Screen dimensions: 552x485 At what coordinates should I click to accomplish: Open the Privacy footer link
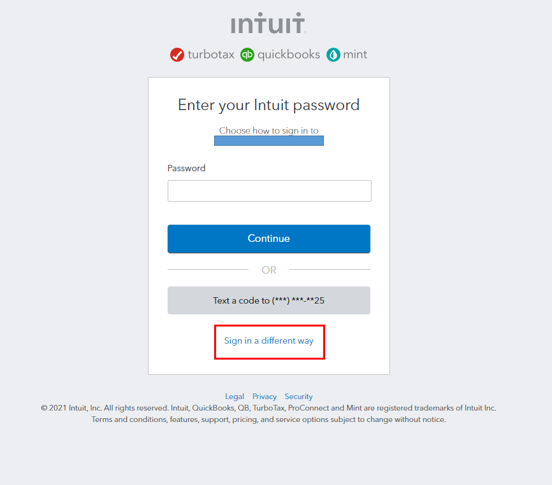coord(265,397)
